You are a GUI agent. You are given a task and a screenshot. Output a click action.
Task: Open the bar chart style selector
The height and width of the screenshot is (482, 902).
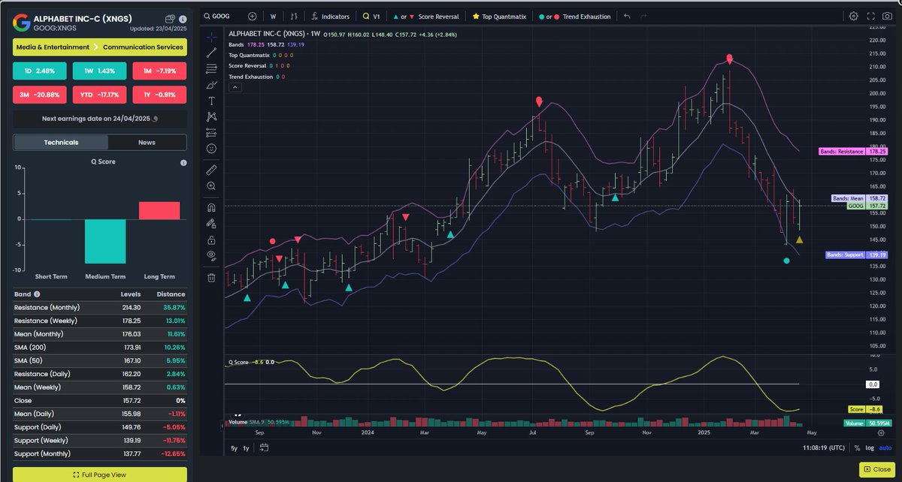[x=294, y=16]
